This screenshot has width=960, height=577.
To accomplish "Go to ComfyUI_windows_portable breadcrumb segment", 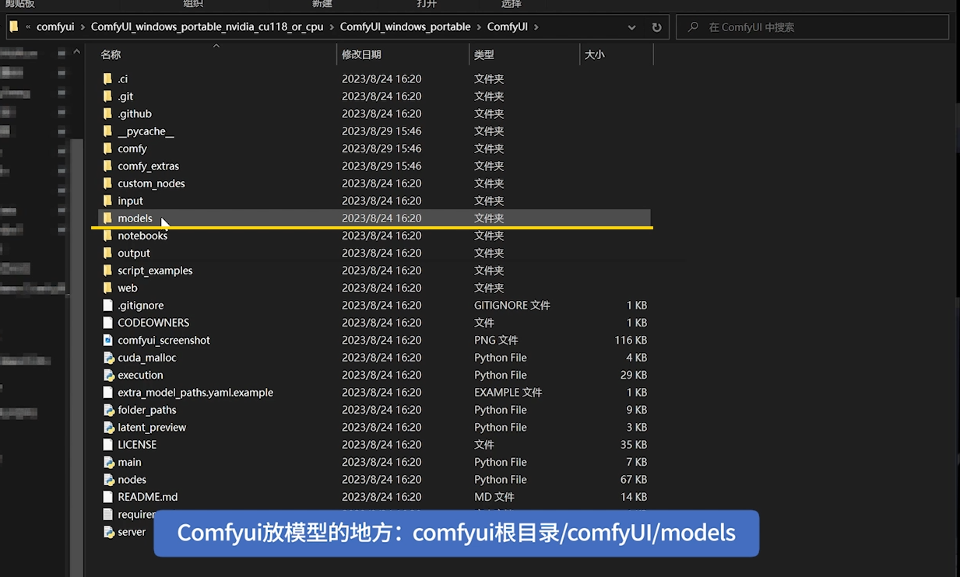I will coord(405,26).
